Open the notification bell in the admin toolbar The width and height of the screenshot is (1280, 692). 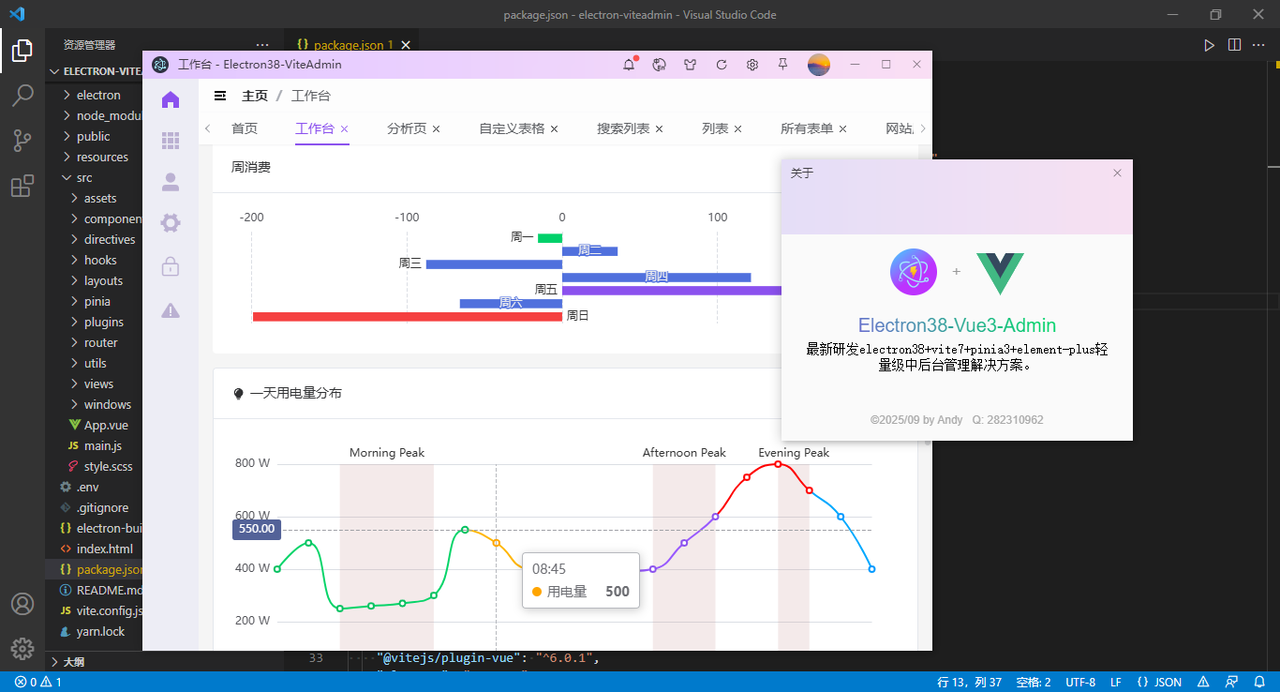click(629, 65)
